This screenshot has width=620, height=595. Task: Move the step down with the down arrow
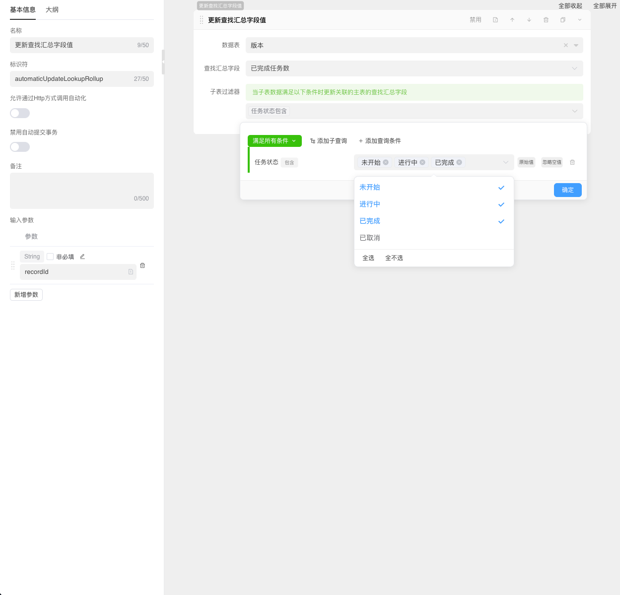click(x=529, y=20)
